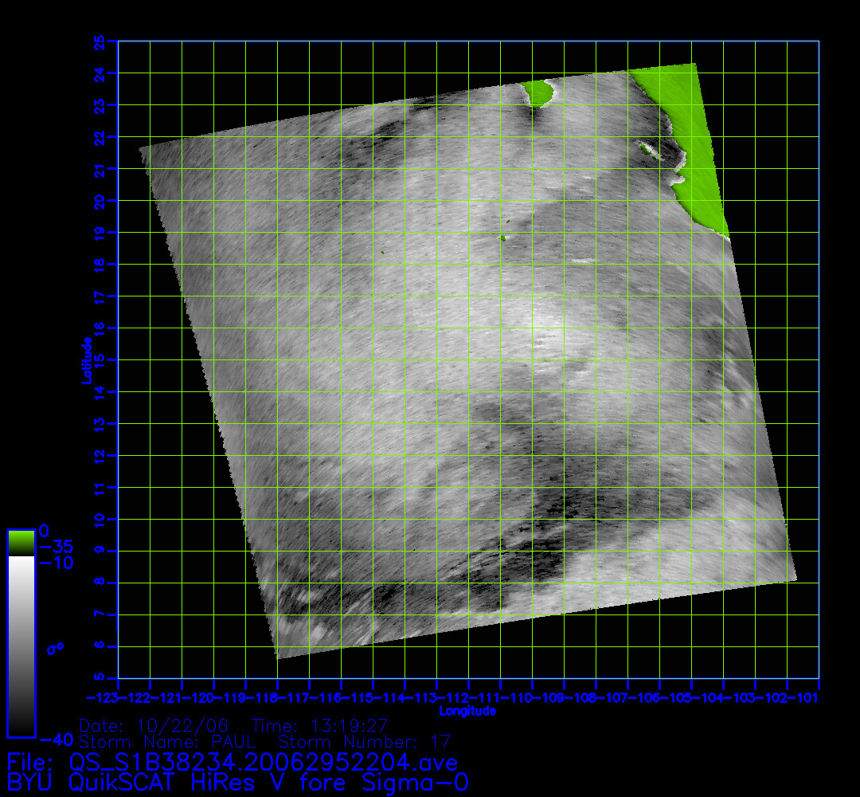
Task: Click the σ° colorbar unit label
Action: tap(55, 648)
